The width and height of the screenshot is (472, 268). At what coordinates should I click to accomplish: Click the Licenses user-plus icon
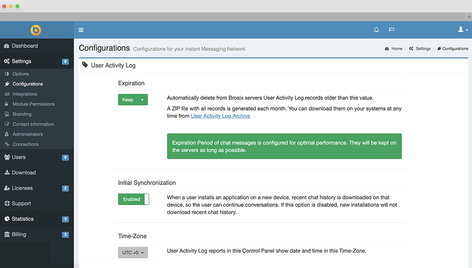pyautogui.click(x=7, y=188)
